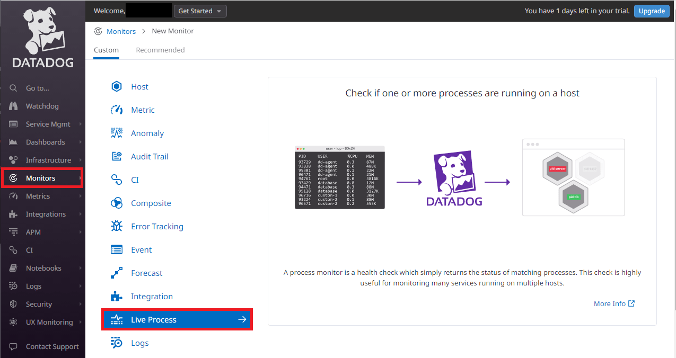Viewport: 676px width, 358px height.
Task: Click the Anomaly monitor icon
Action: pos(117,133)
